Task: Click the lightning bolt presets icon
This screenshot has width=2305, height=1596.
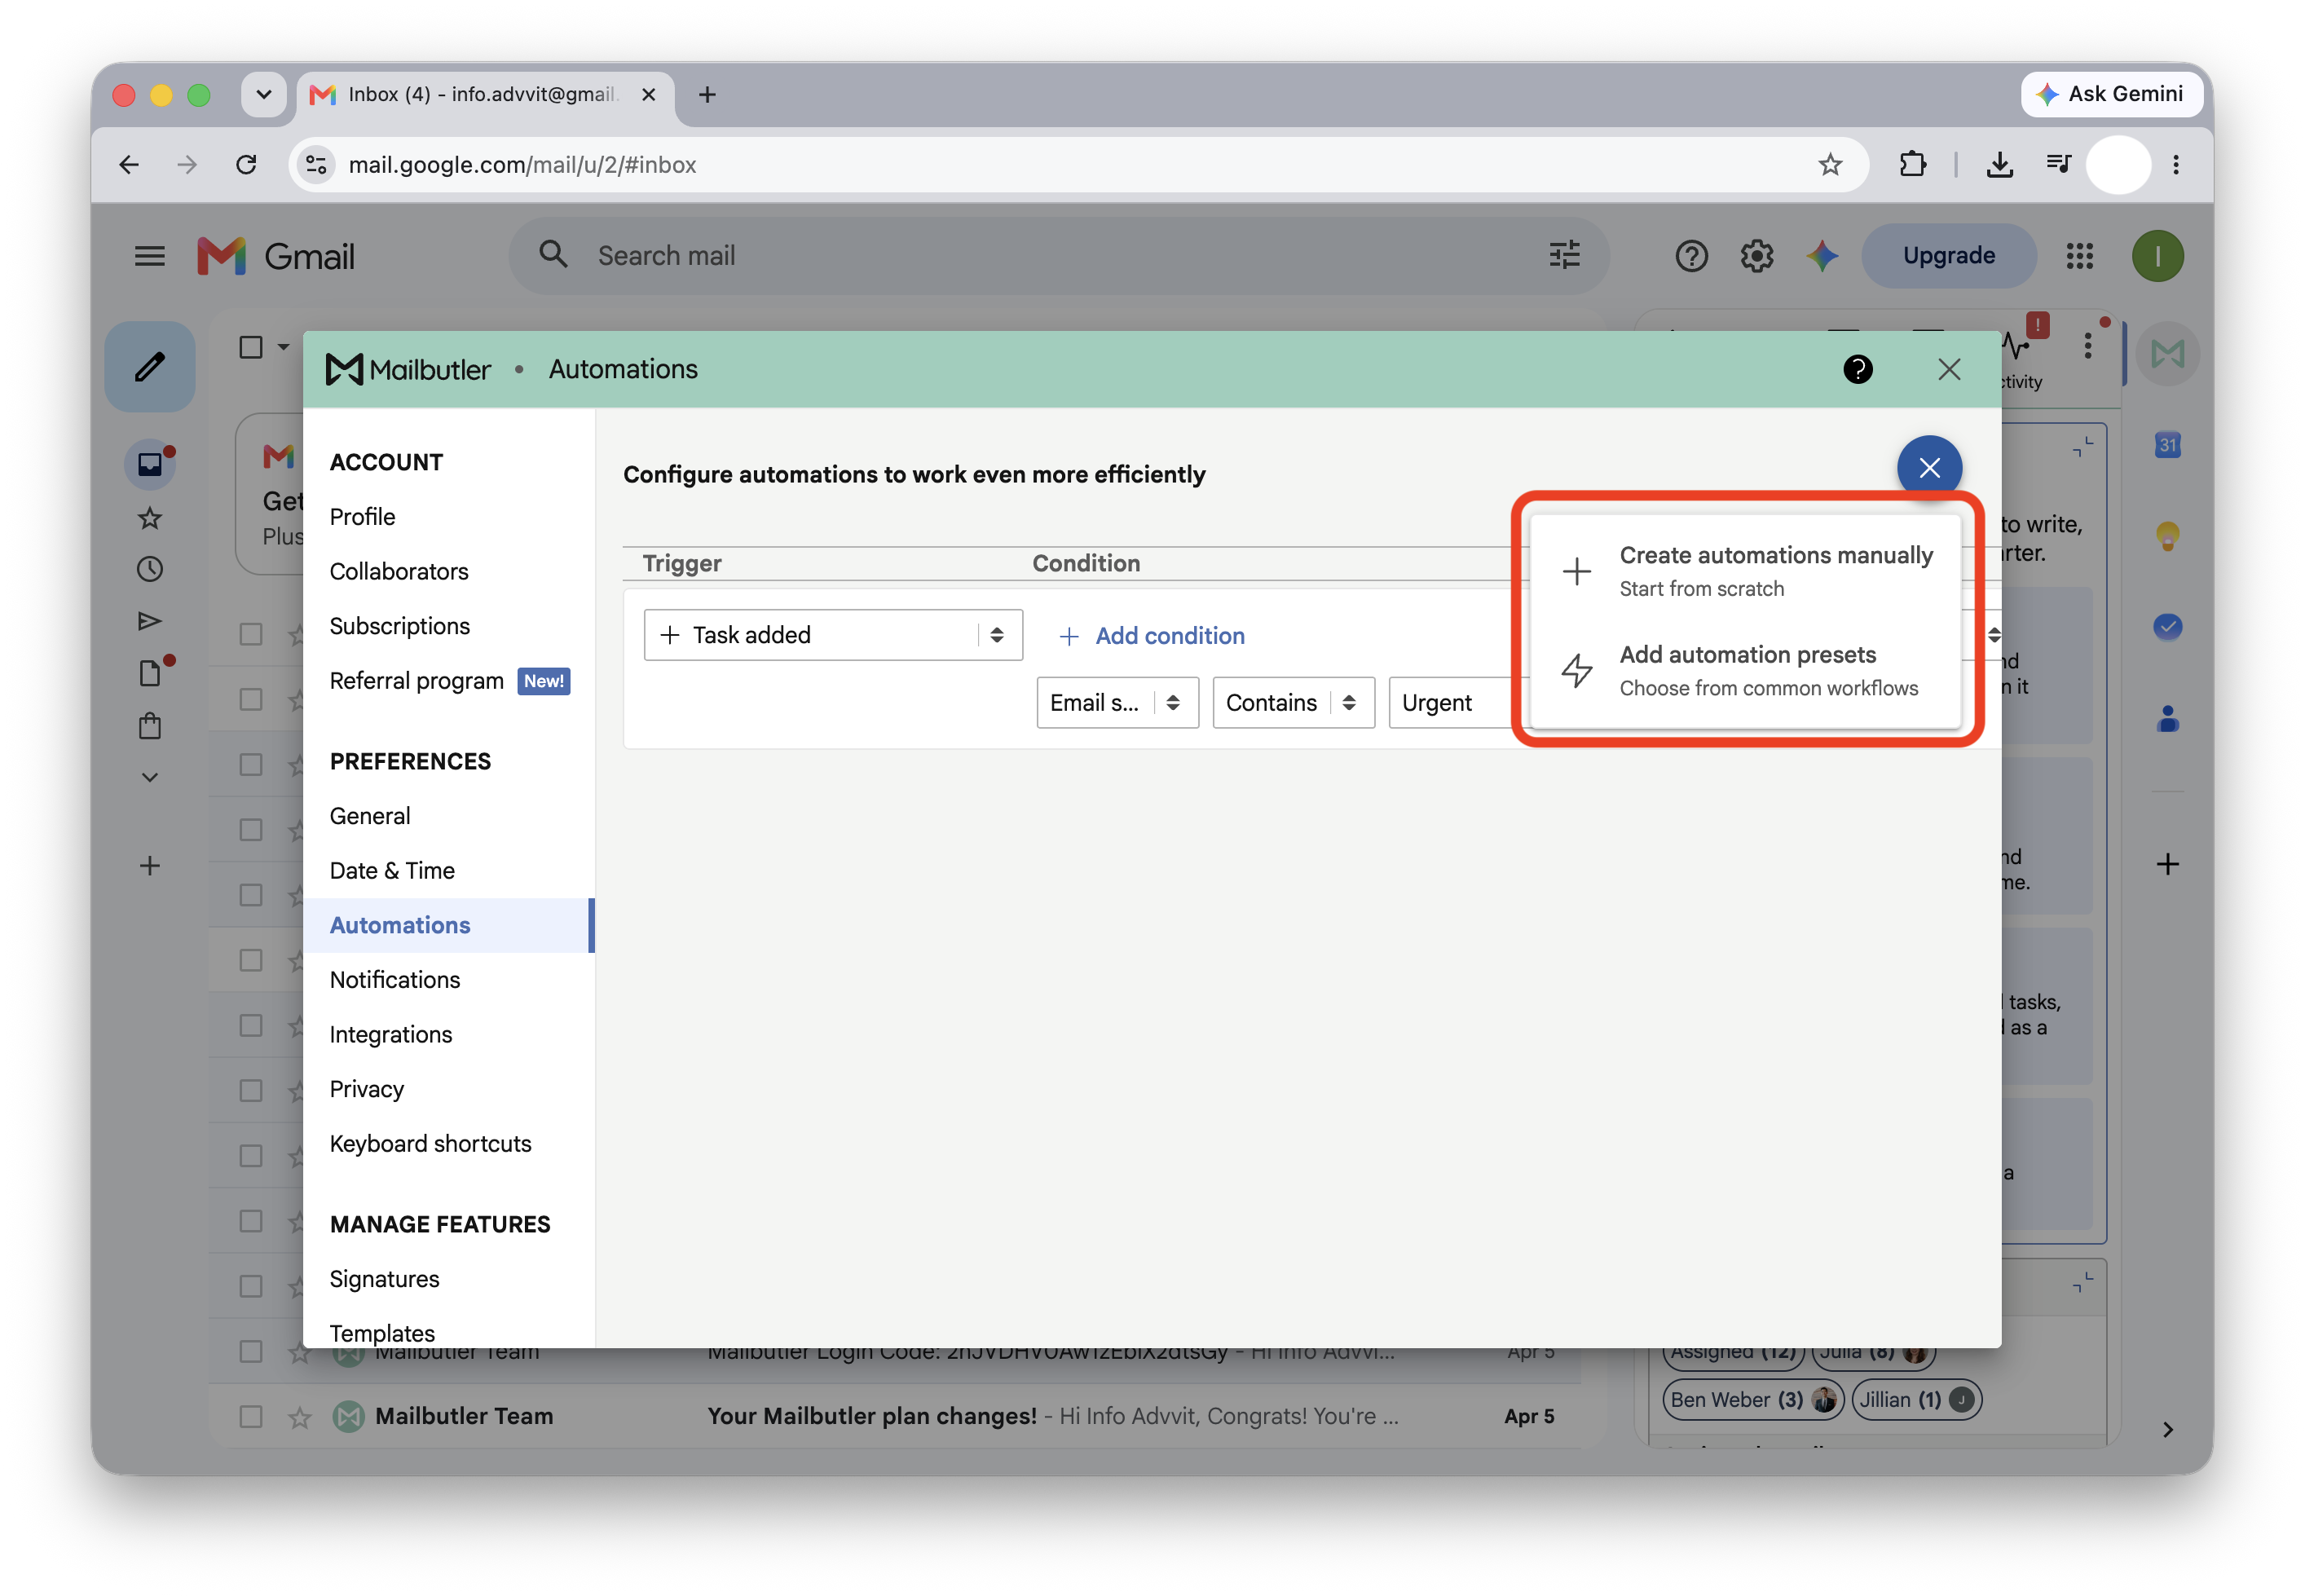Action: (1577, 670)
